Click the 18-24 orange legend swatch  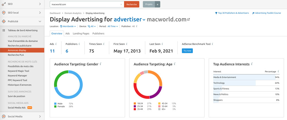135,103
